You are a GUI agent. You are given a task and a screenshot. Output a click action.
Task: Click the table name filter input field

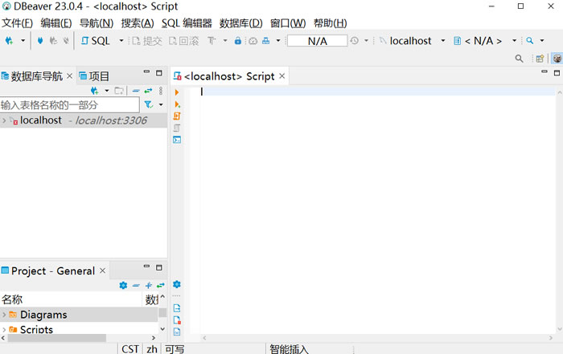(68, 105)
